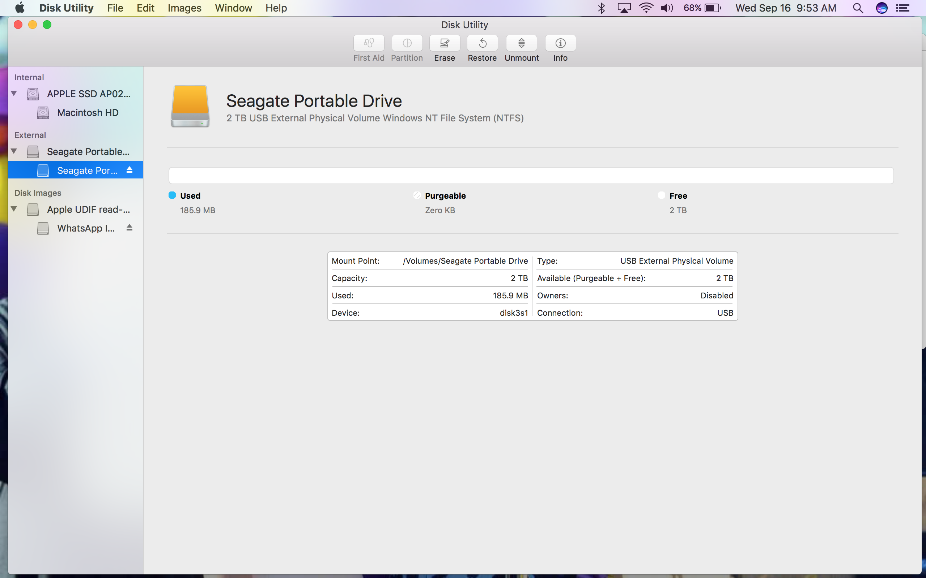Select Macintosh HD in sidebar
Screen dimensions: 926x578
[x=87, y=113]
